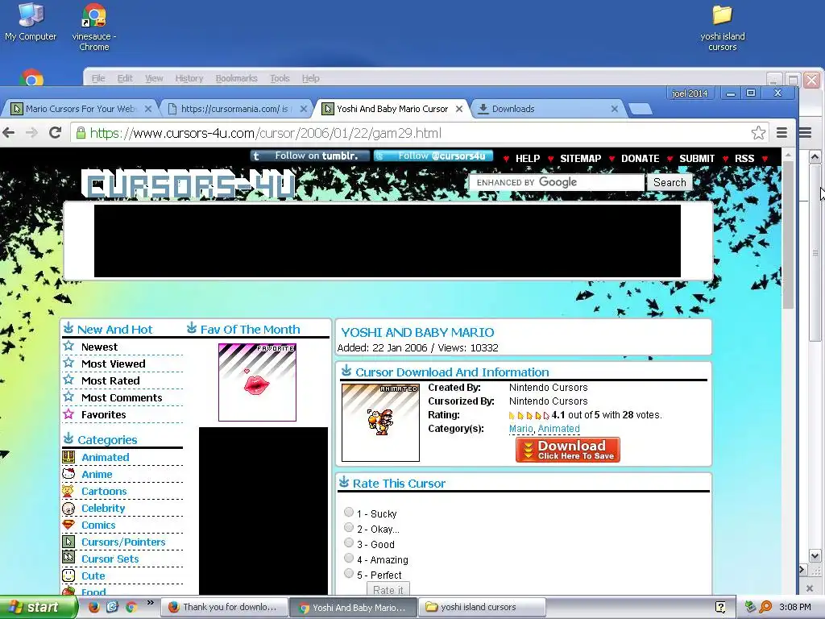
Task: Close the cursormania tab
Action: 304,109
